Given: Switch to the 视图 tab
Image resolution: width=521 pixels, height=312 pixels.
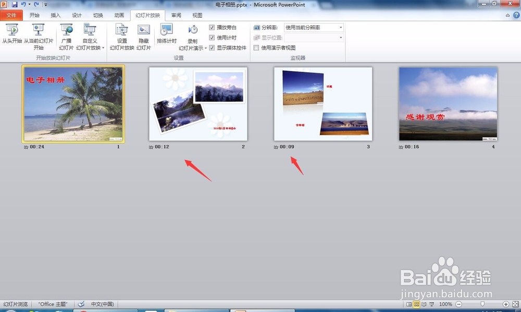Looking at the screenshot, I should point(197,15).
